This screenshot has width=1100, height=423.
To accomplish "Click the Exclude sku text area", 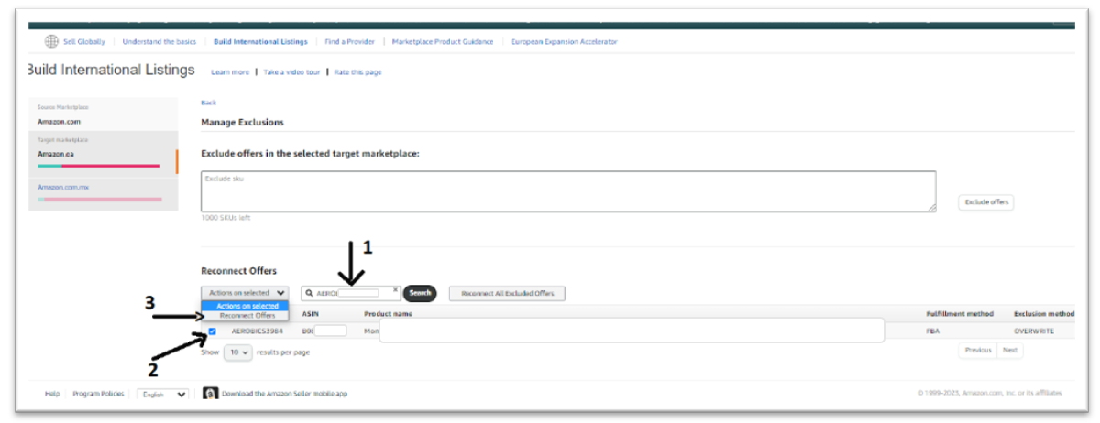I will tap(568, 191).
